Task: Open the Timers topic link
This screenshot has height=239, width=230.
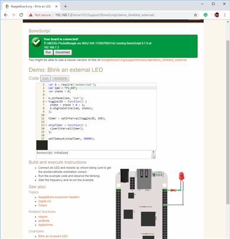Action: pyautogui.click(x=43, y=205)
